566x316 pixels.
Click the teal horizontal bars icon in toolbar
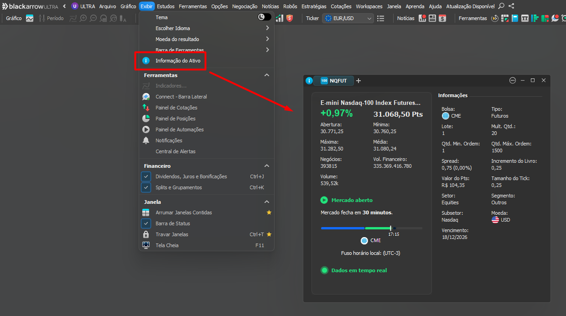point(535,18)
